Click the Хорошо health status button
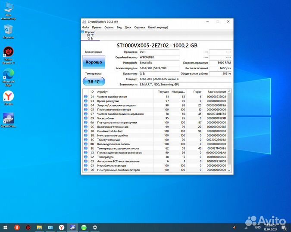 tap(94, 62)
